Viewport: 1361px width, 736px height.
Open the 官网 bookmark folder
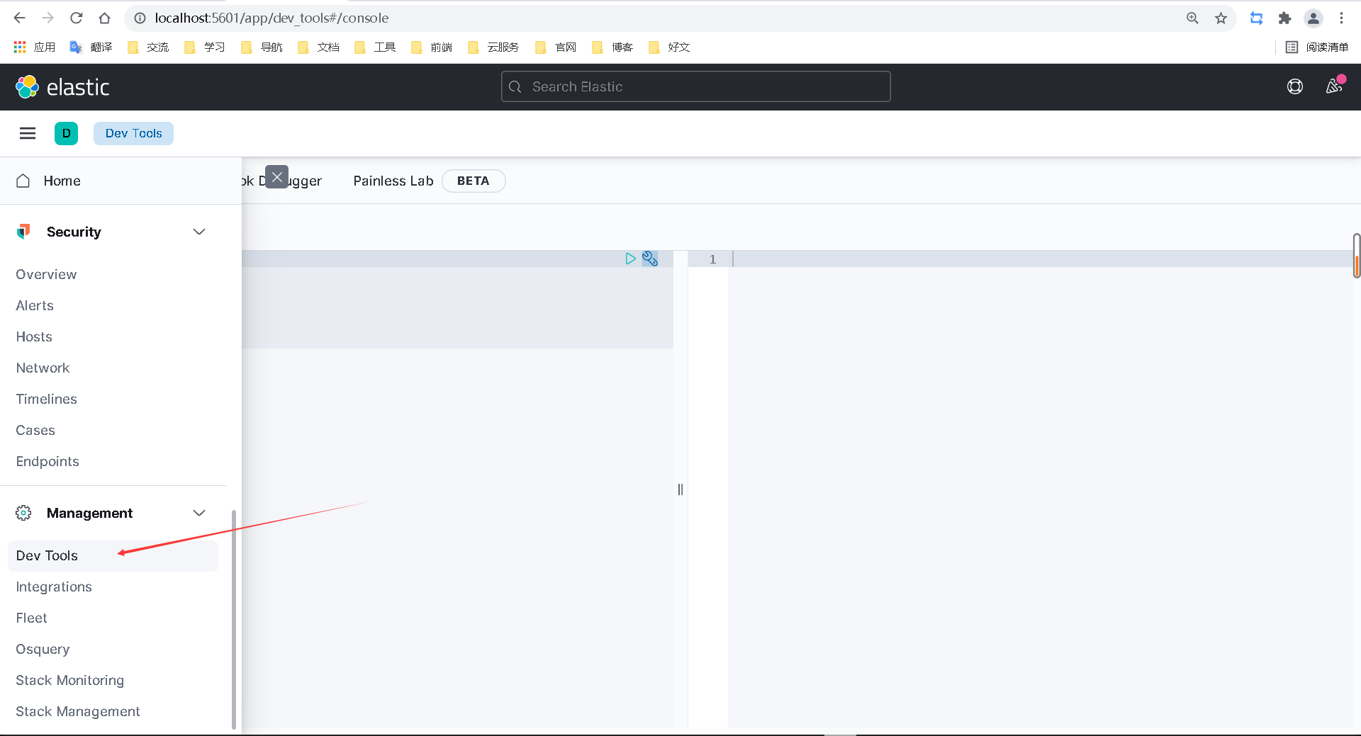point(556,47)
